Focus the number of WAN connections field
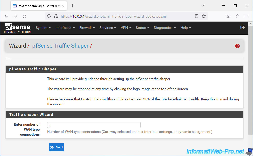The image size is (253, 156). click(94, 125)
